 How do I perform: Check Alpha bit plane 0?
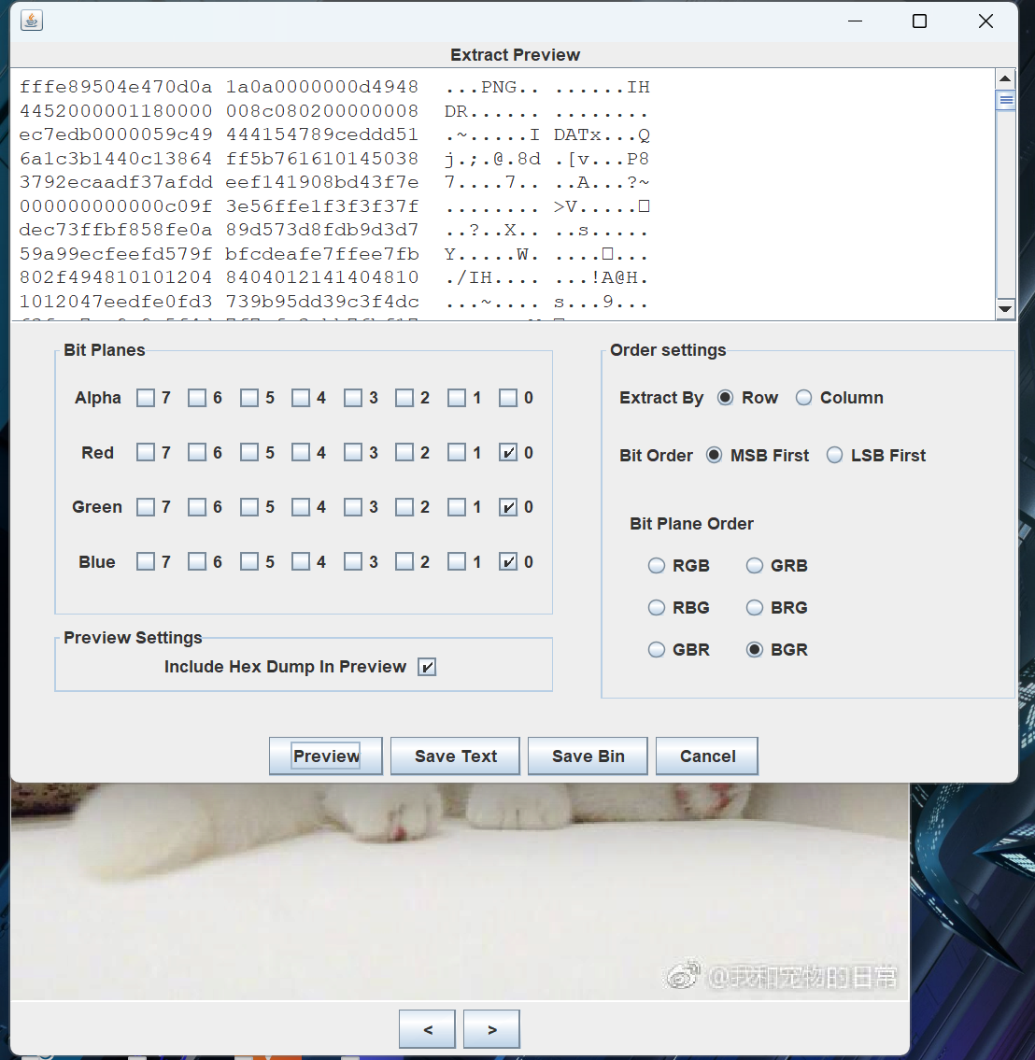coord(508,398)
